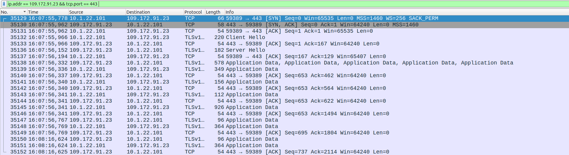Select Client Hello packet 35132
Viewport: 569px width, 155px height.
[284, 38]
